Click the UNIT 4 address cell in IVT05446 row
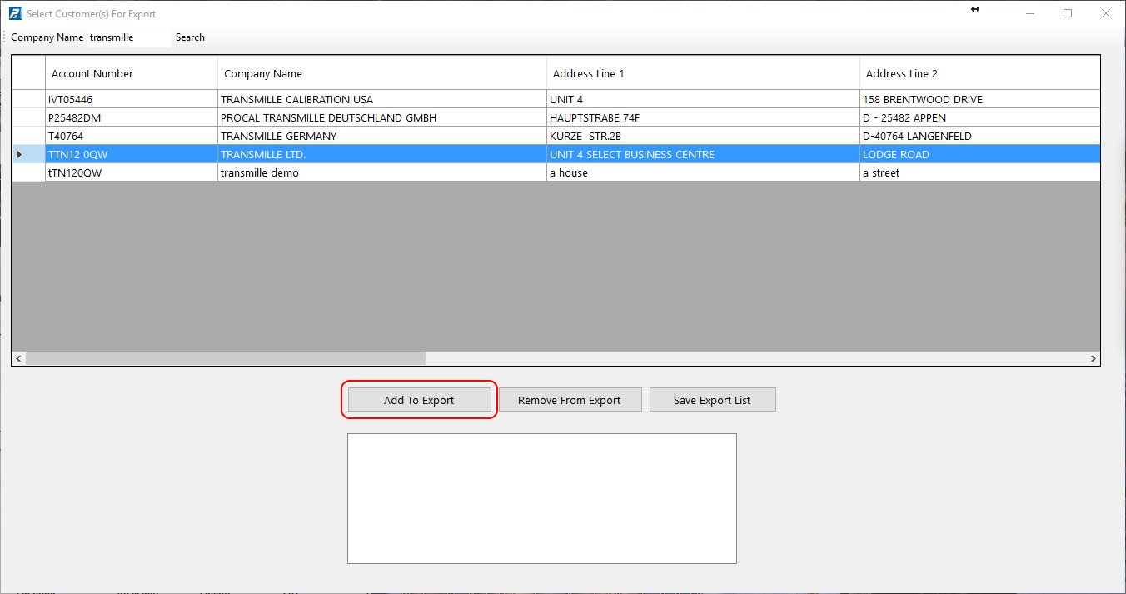 (x=703, y=99)
